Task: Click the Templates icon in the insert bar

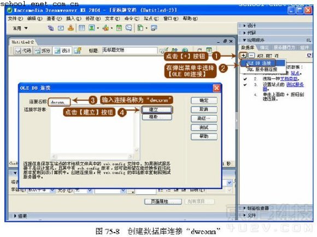Action: click(x=140, y=28)
